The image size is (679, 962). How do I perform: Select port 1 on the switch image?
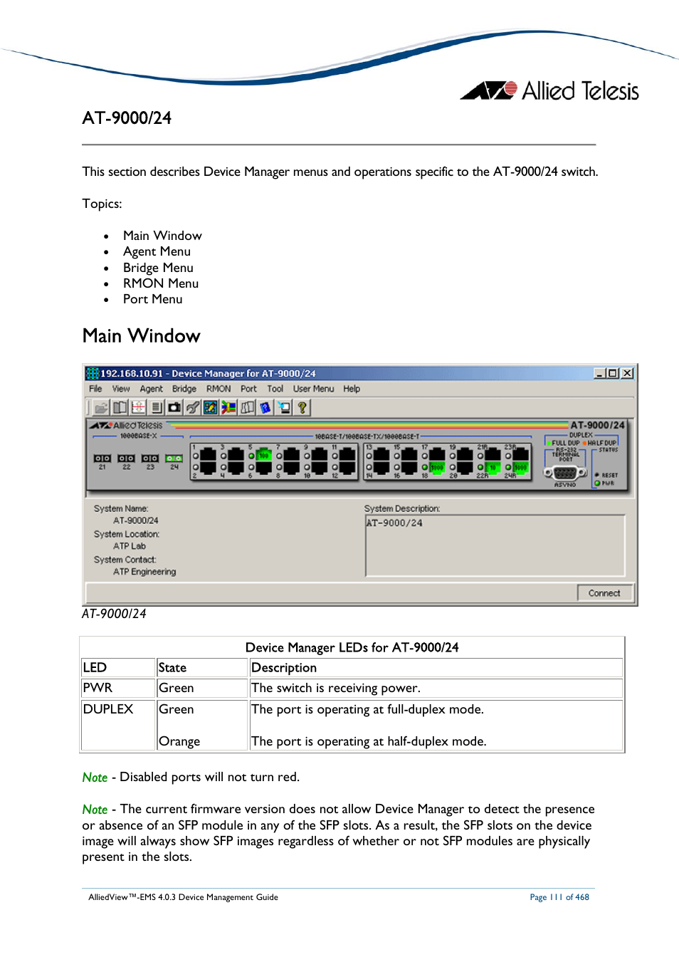[208, 454]
